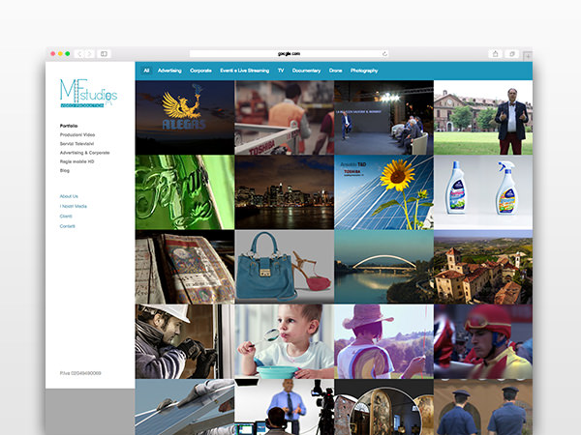Open the green glass bottle thumbnail
This screenshot has height=435, width=581.
(185, 192)
